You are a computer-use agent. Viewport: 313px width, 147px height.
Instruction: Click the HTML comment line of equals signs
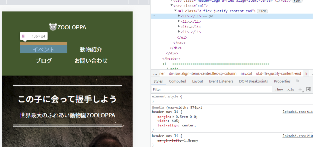coord(216,64)
